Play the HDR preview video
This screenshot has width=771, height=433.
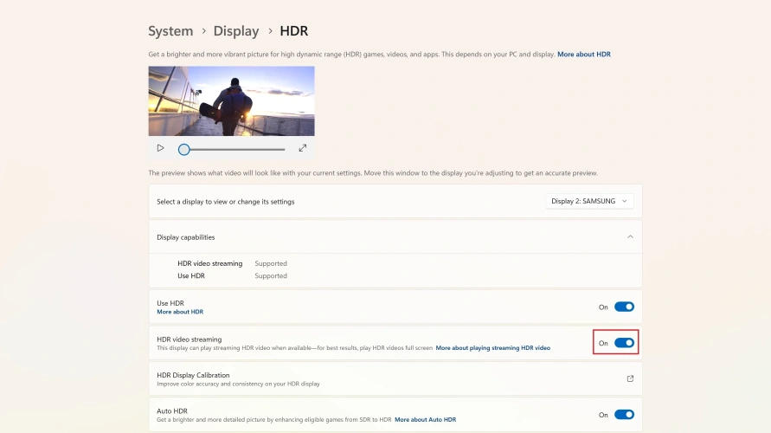click(160, 148)
